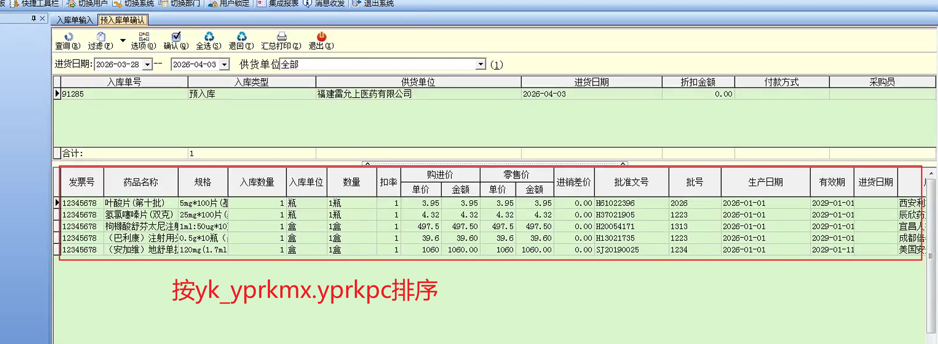Screen dimensions: 938x344
Task: Click the 采购员 column header
Action: click(882, 82)
